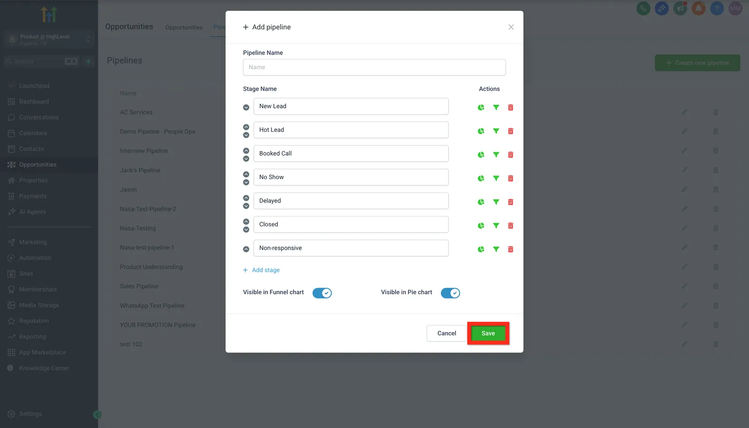This screenshot has height=428, width=749.
Task: Delete the Non-responsive stage
Action: click(x=511, y=249)
